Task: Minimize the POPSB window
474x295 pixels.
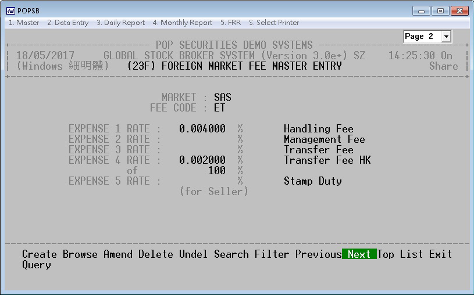Action: (x=421, y=11)
